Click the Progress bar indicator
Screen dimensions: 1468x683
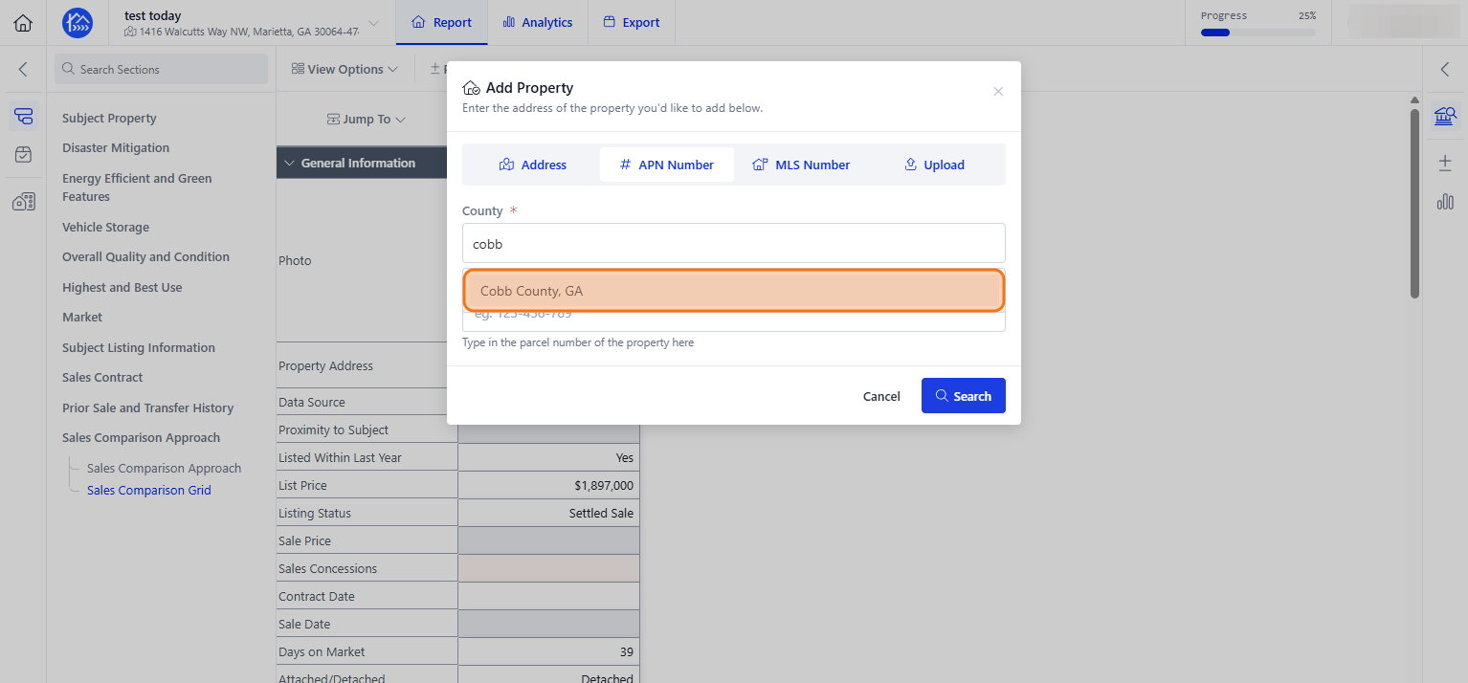pos(1258,33)
